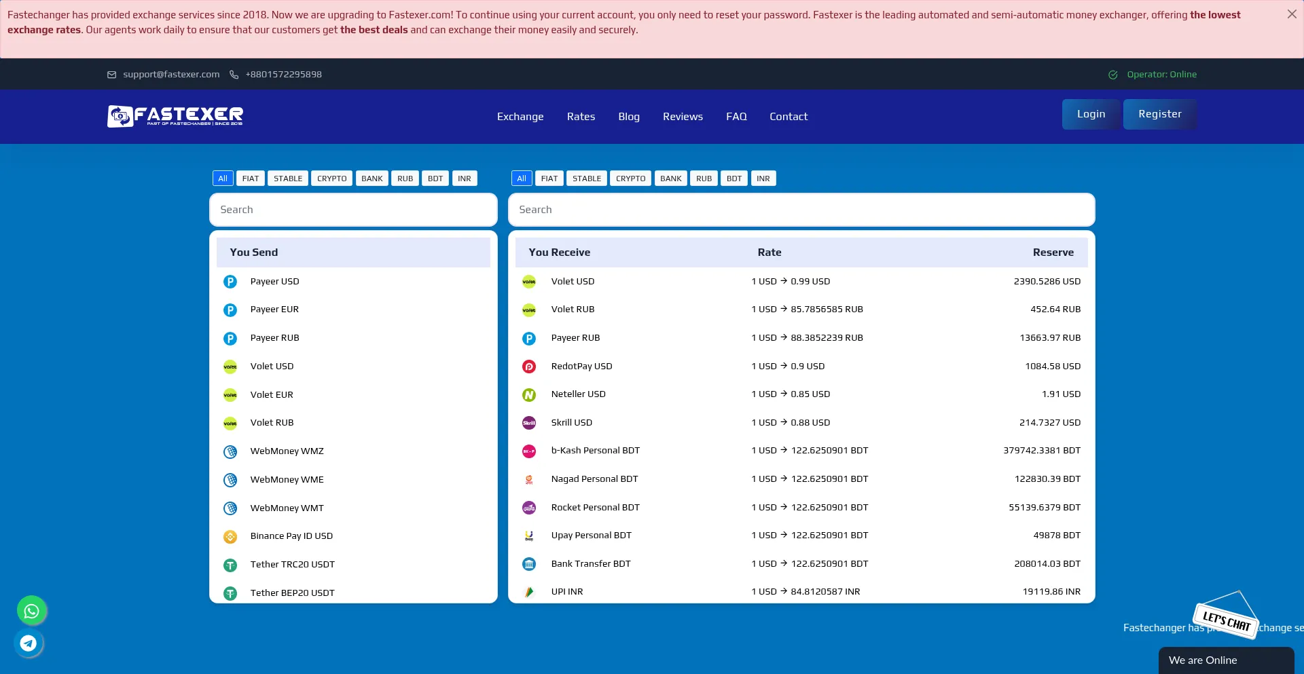Screen dimensions: 1304x674
Task: Click Bank Transfer BDT icon
Action: pos(529,564)
